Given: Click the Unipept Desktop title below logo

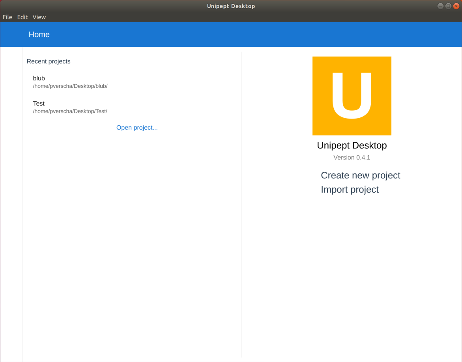Looking at the screenshot, I should (x=352, y=145).
